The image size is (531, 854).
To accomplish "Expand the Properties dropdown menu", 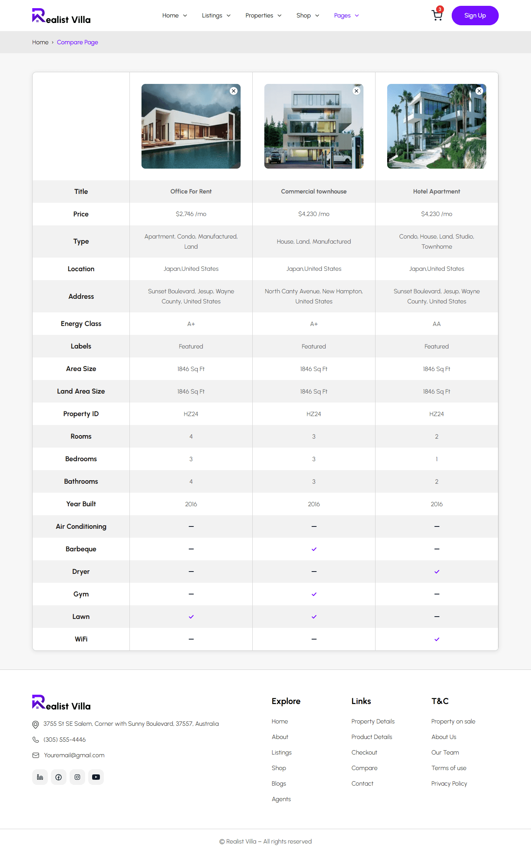I will [x=263, y=16].
